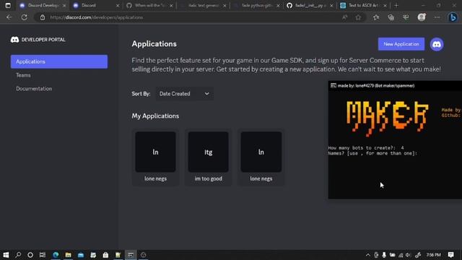Open File Explorer from taskbar

(68, 255)
